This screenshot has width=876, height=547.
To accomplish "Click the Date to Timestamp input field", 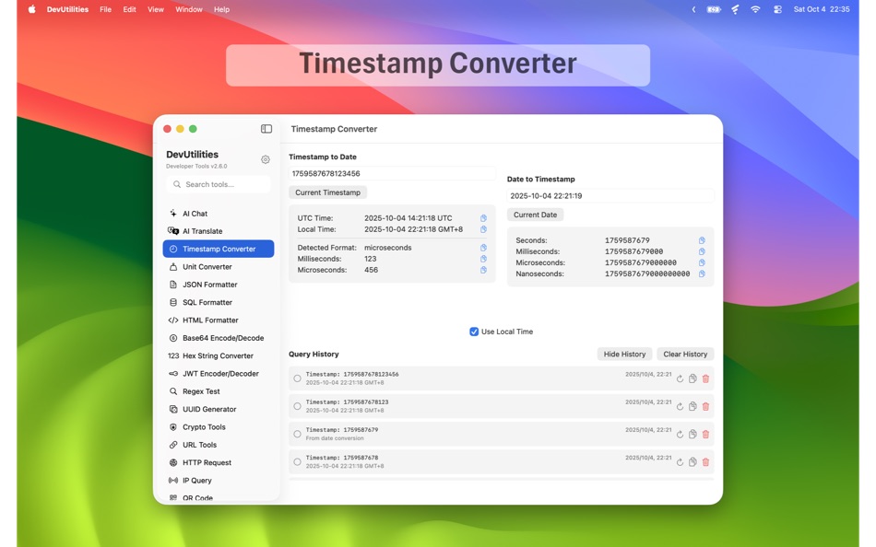I will 609,194.
